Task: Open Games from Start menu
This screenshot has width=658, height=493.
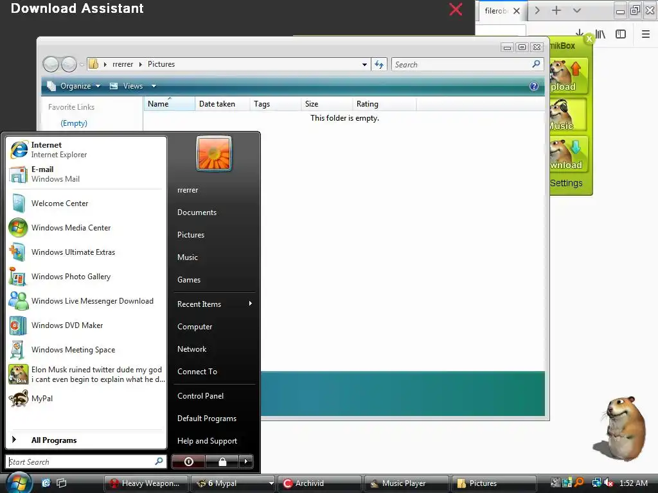Action: [x=213, y=280]
